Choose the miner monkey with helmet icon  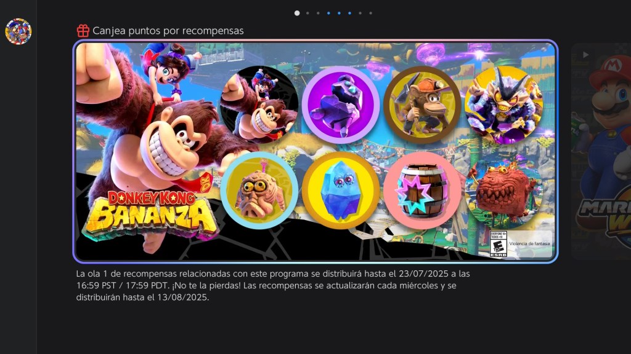pos(422,105)
